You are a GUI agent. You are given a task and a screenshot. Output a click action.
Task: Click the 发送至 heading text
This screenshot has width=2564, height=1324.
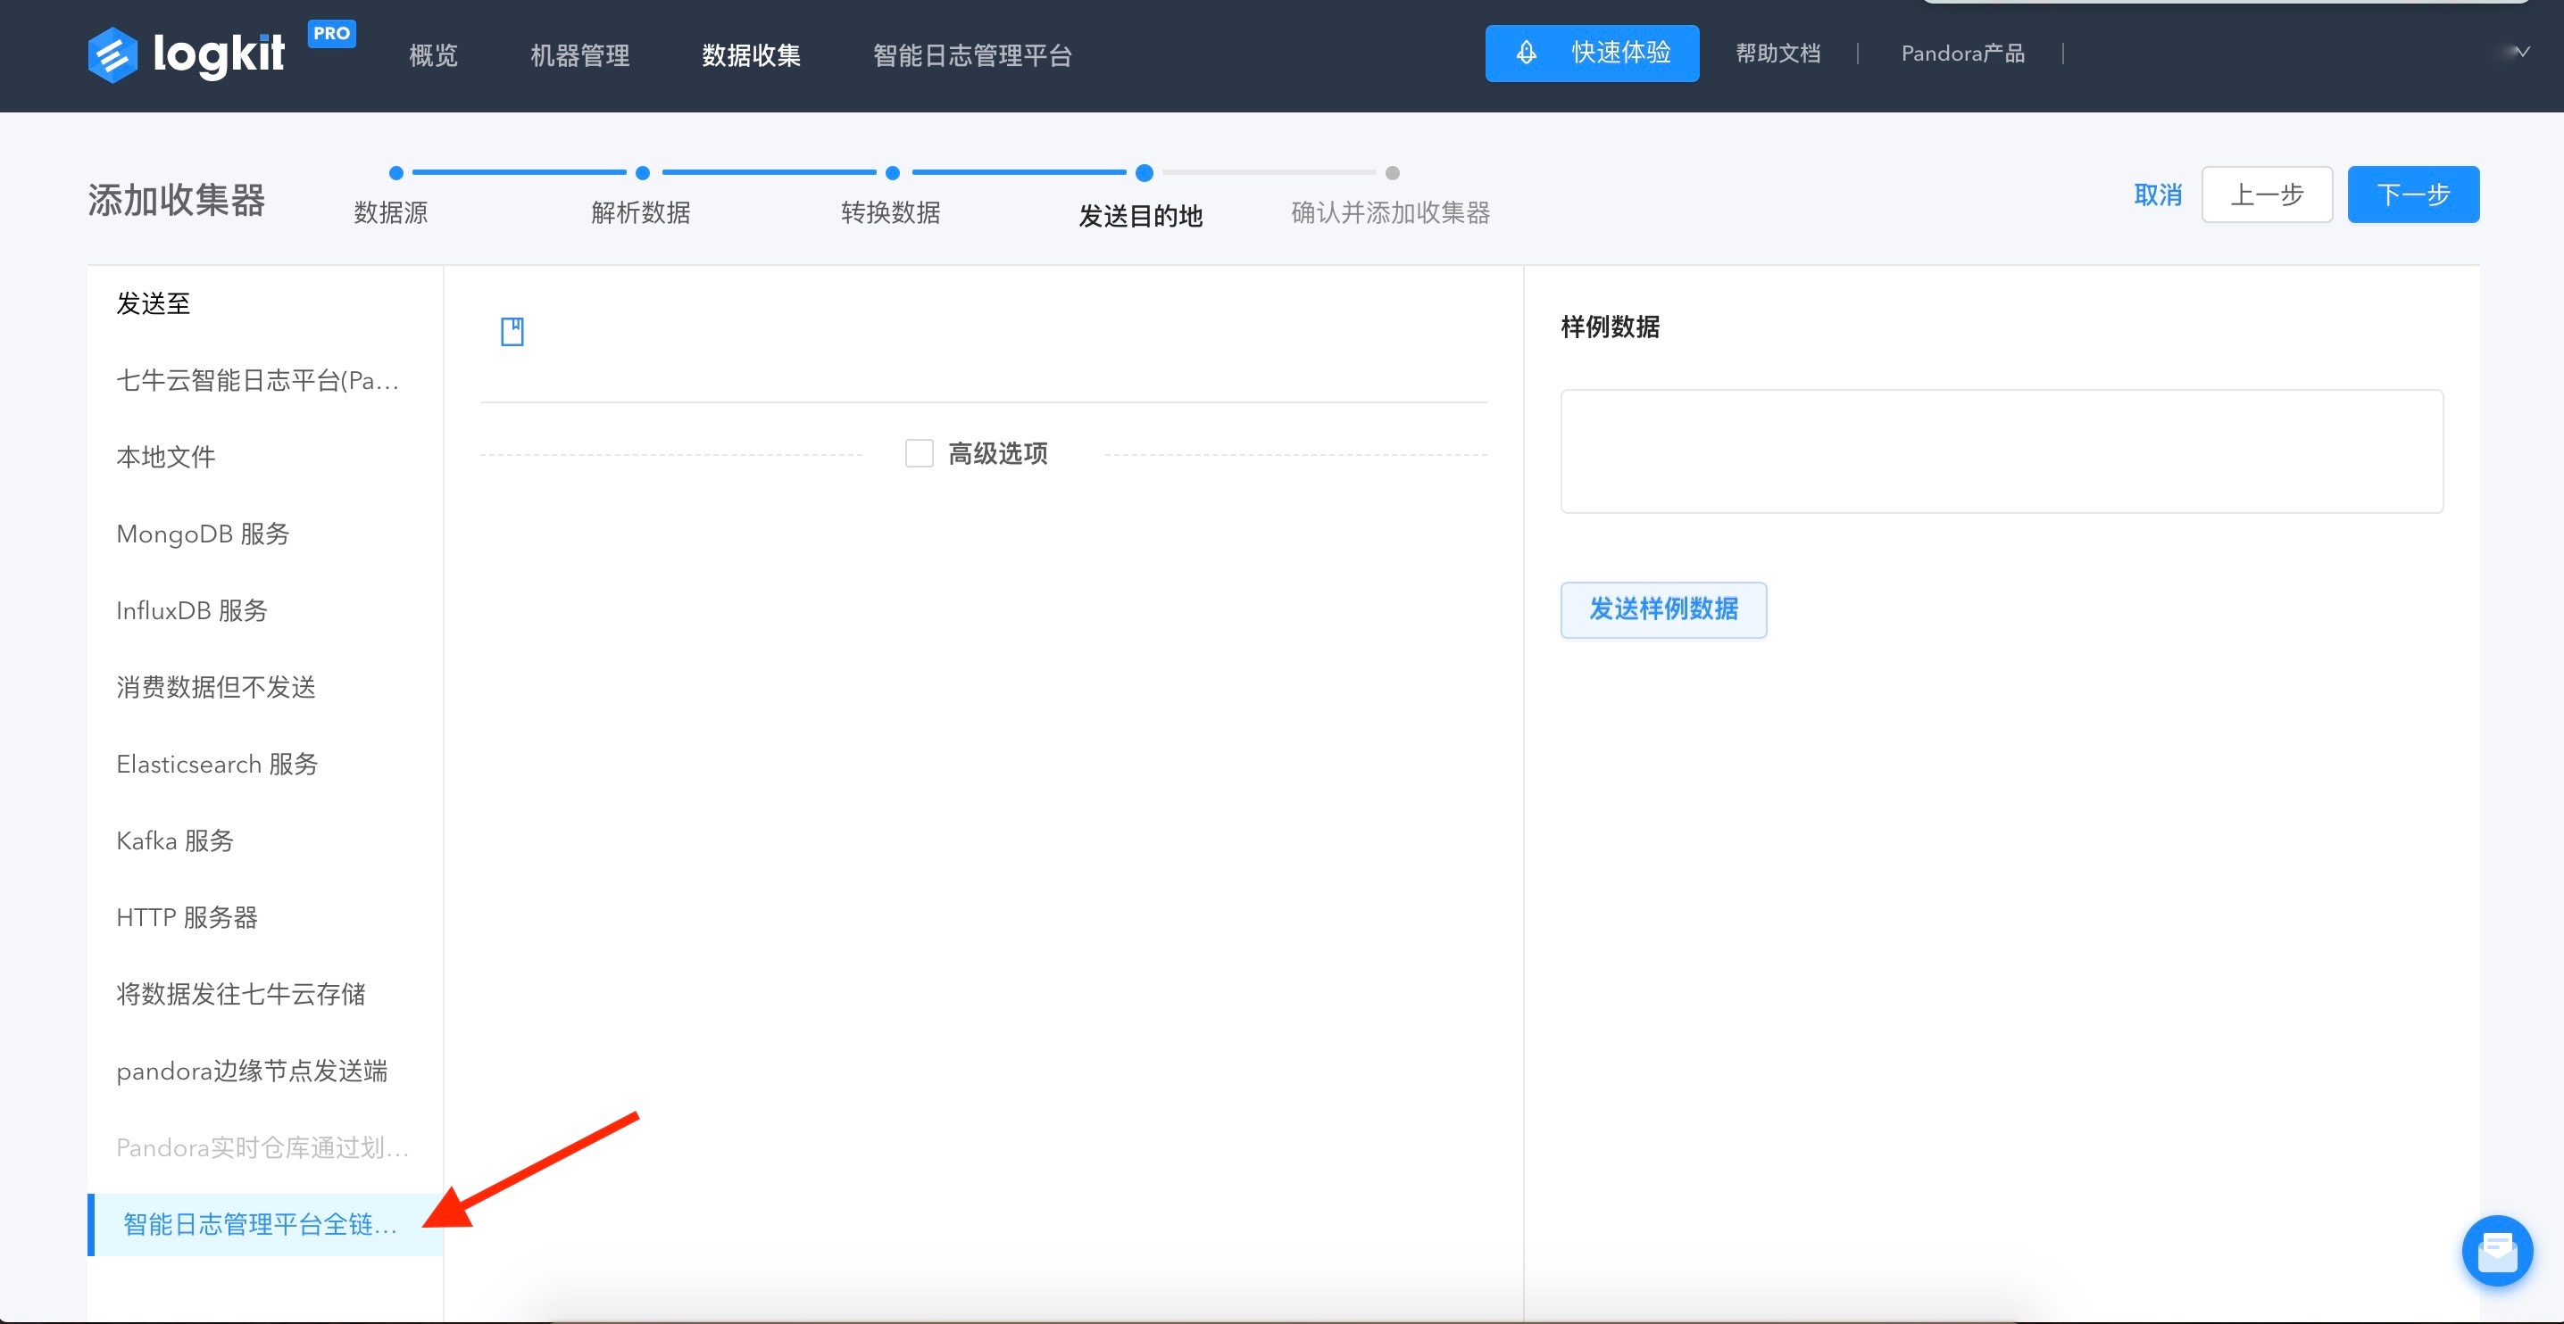154,303
